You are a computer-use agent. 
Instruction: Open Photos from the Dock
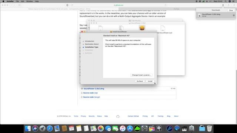[x=101, y=129]
